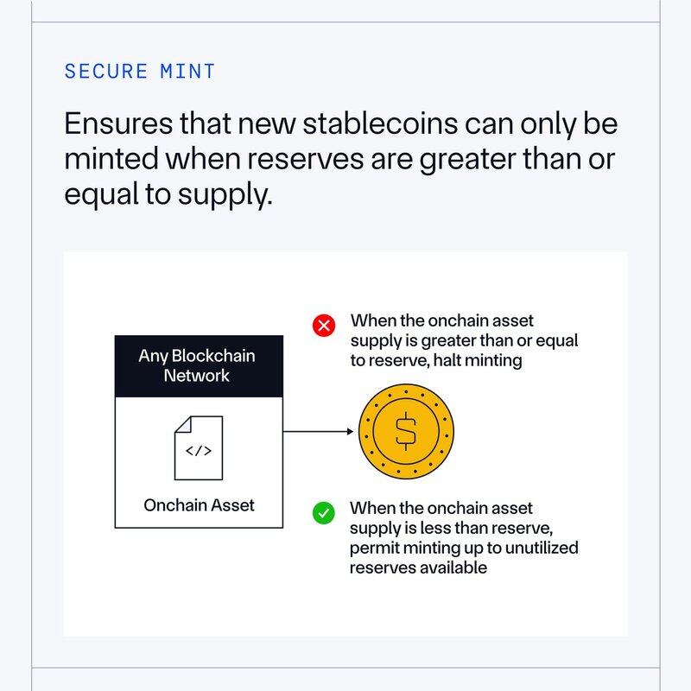691x691 pixels.
Task: Click the "reserves available" text line
Action: 418,567
